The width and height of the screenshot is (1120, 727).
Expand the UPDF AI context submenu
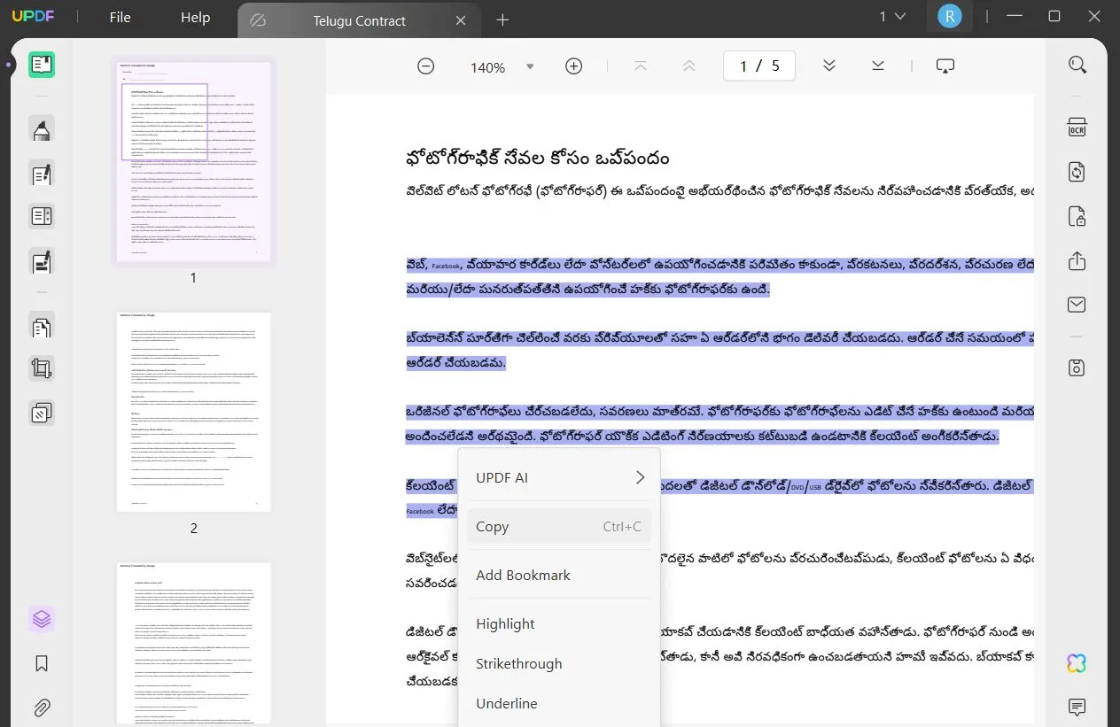(x=558, y=477)
